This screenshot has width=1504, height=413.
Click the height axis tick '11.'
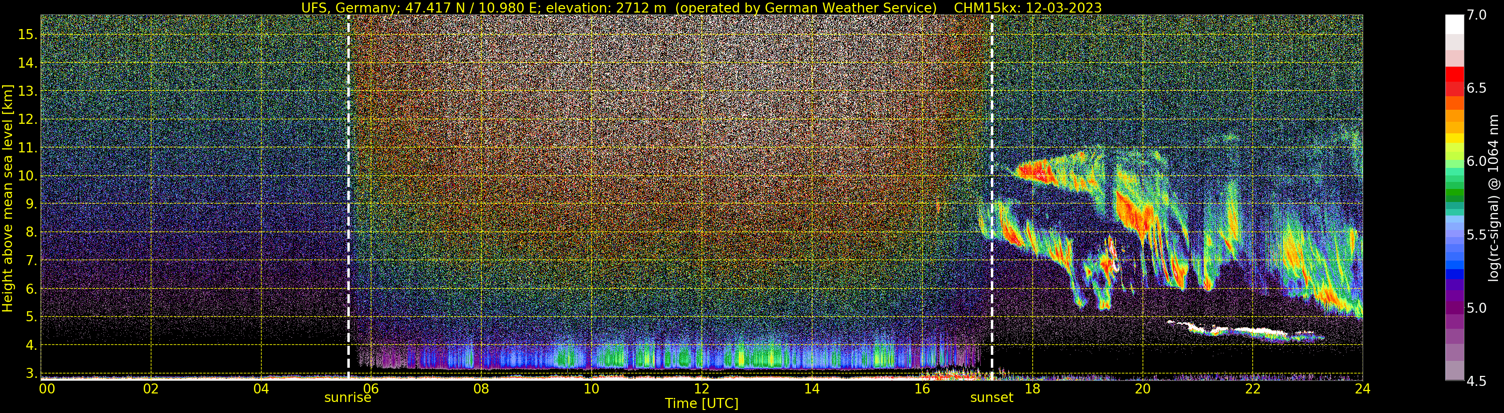[x=28, y=148]
